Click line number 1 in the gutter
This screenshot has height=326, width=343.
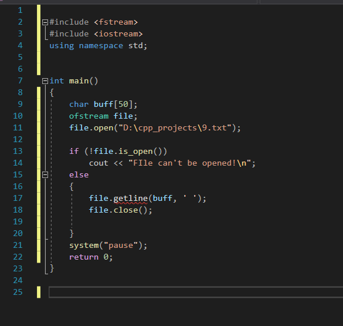[x=20, y=11]
